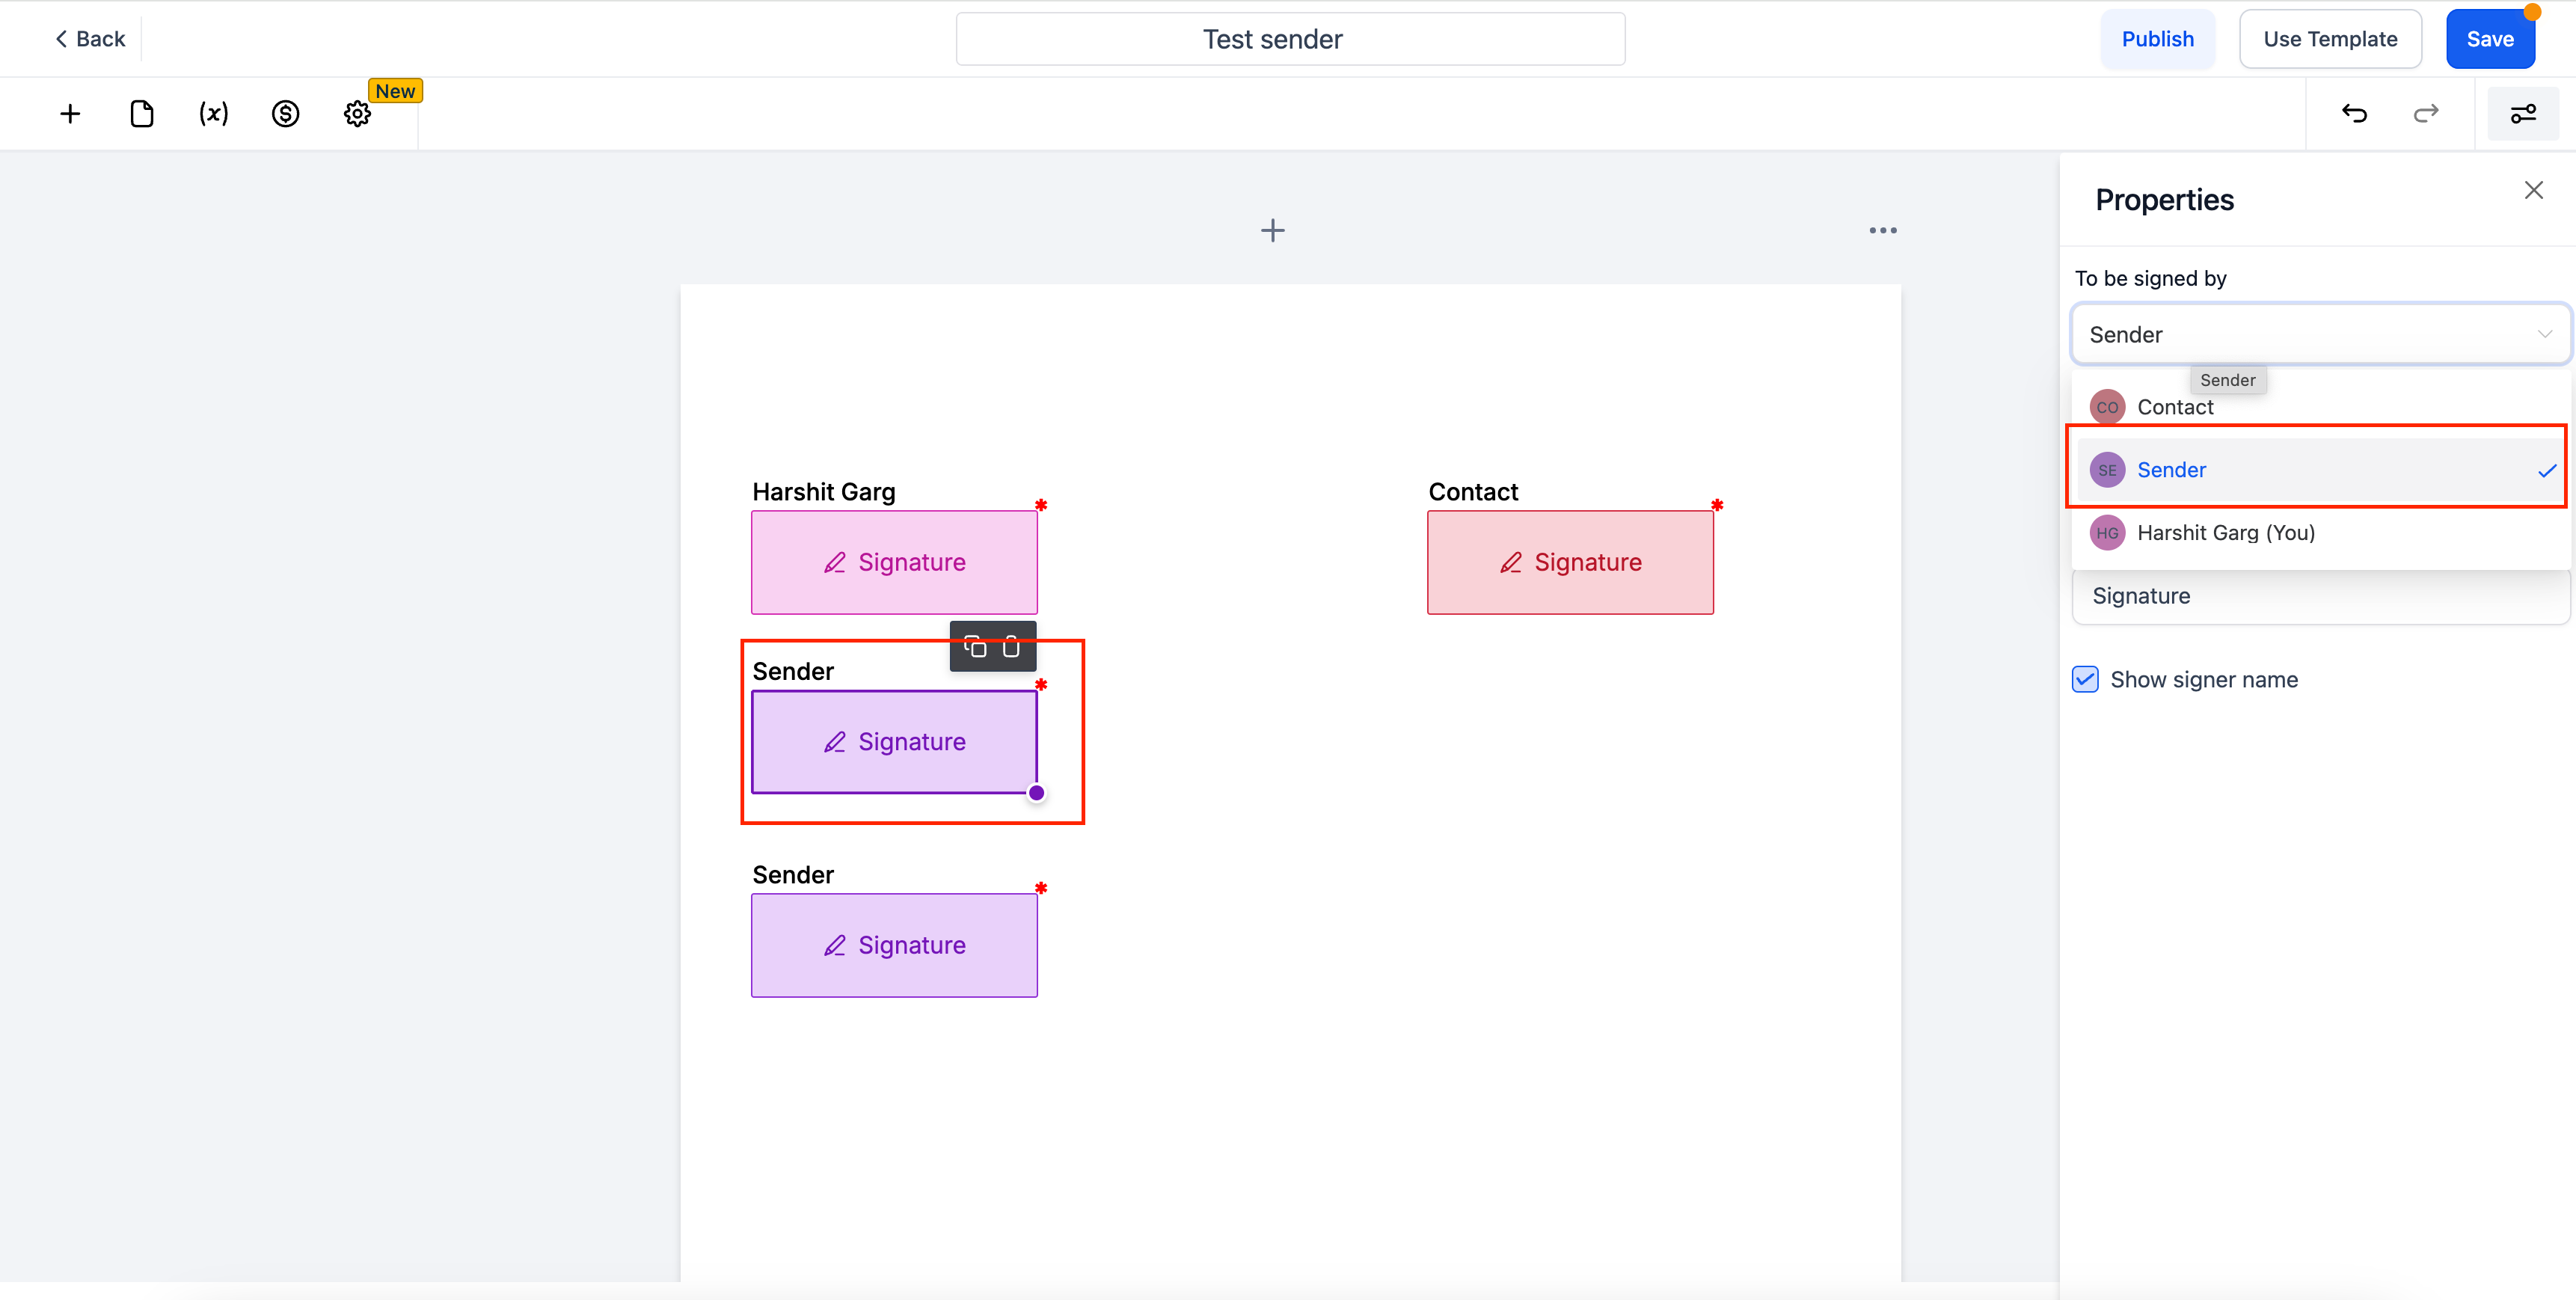The image size is (2576, 1300).
Task: Click the add element plus icon in toolbar
Action: pyautogui.click(x=70, y=114)
